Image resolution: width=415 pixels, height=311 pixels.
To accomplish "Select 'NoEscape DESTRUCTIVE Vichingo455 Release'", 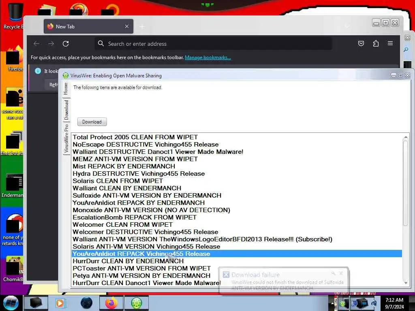I will coord(237,145).
